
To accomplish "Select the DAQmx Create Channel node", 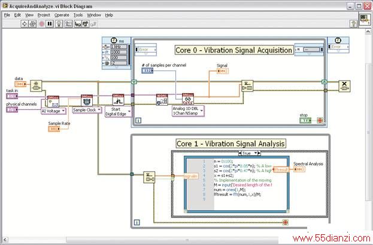I will [x=53, y=102].
